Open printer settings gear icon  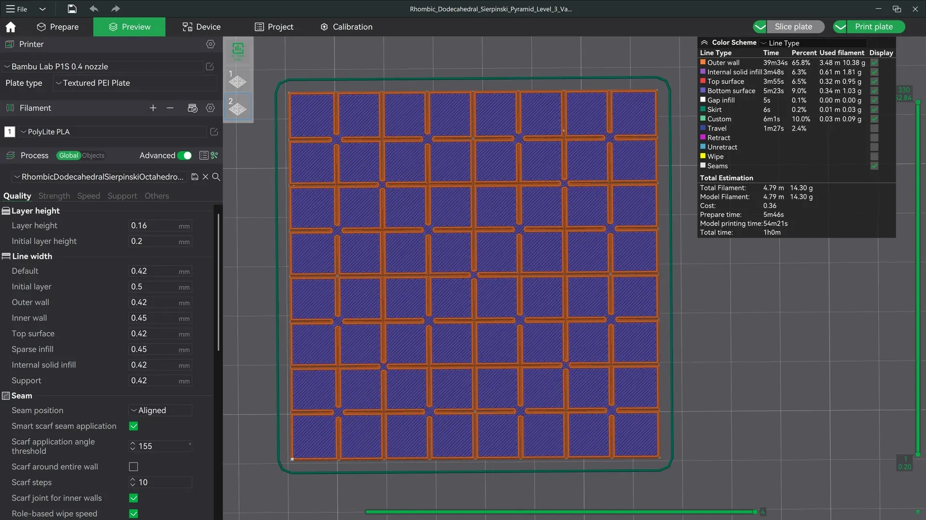tap(210, 44)
